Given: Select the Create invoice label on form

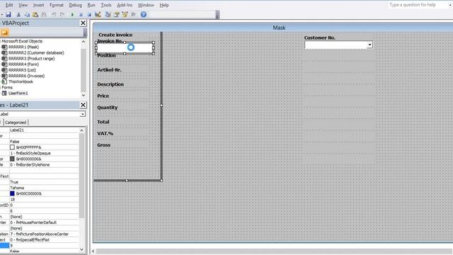Looking at the screenshot, I should [x=115, y=35].
